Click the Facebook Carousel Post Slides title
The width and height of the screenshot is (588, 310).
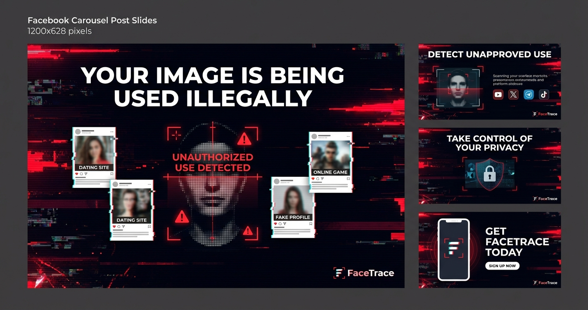[x=92, y=20]
